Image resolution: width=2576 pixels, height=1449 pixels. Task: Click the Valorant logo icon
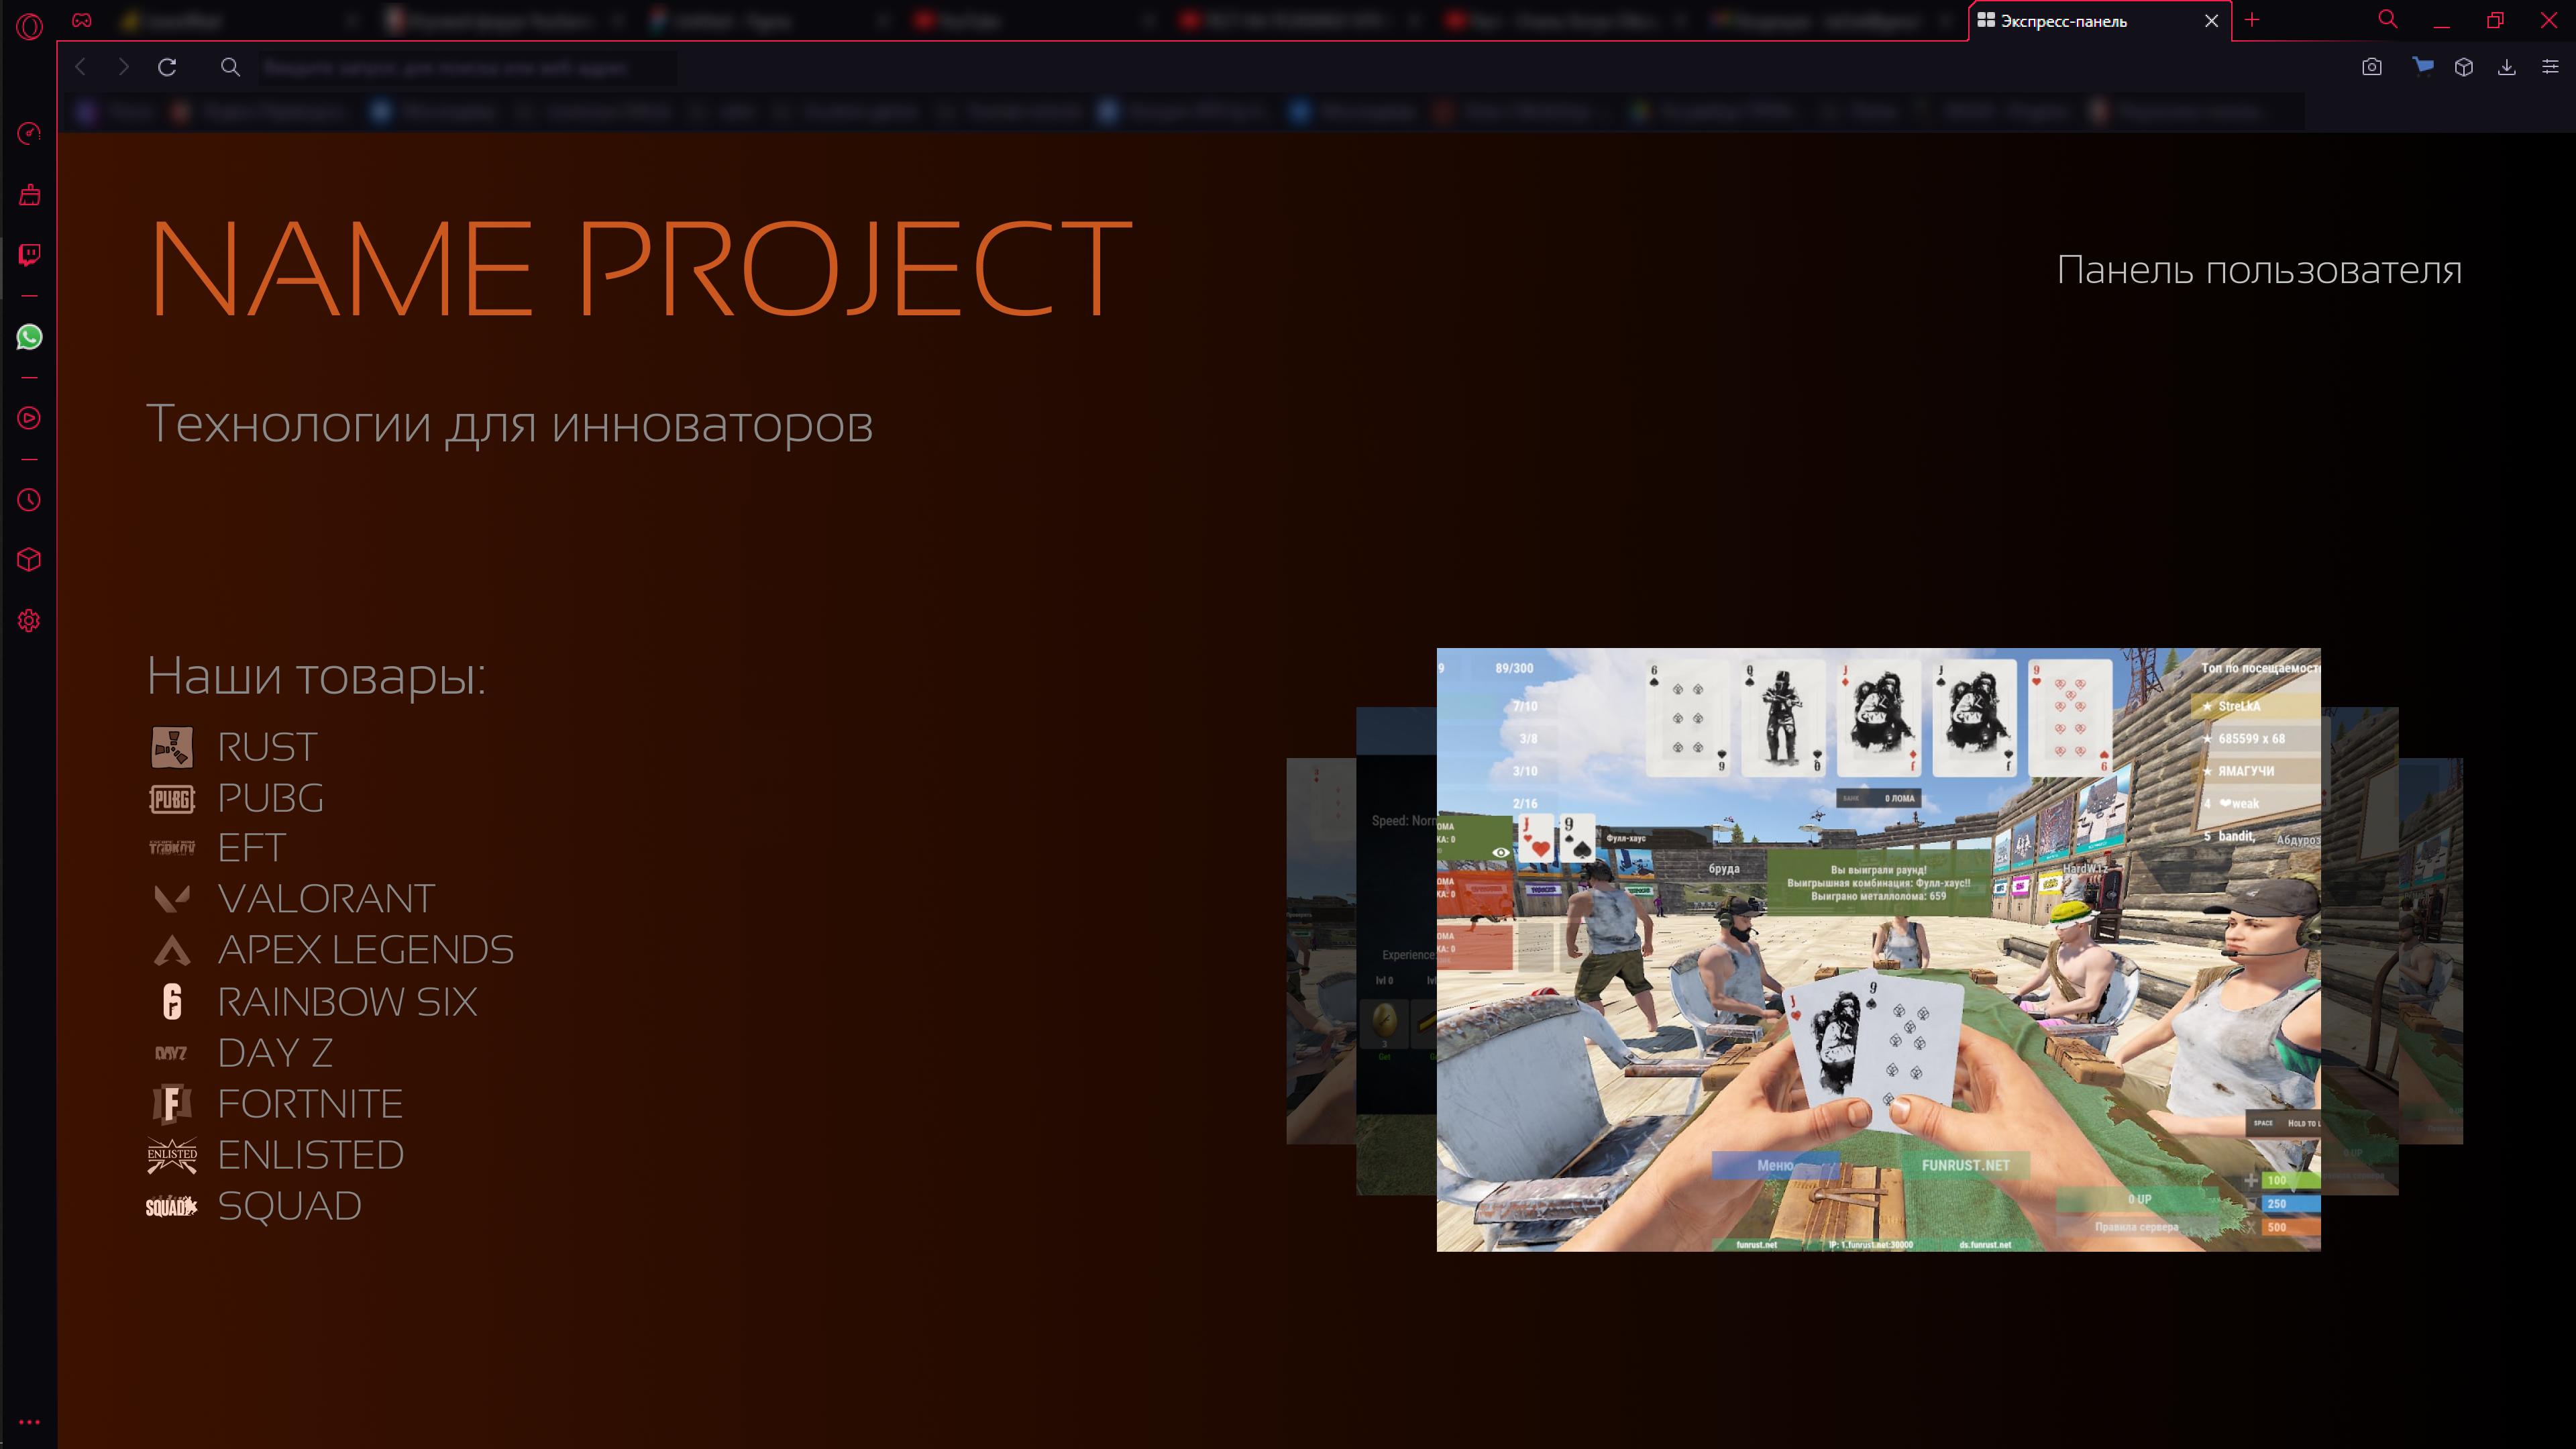point(172,898)
